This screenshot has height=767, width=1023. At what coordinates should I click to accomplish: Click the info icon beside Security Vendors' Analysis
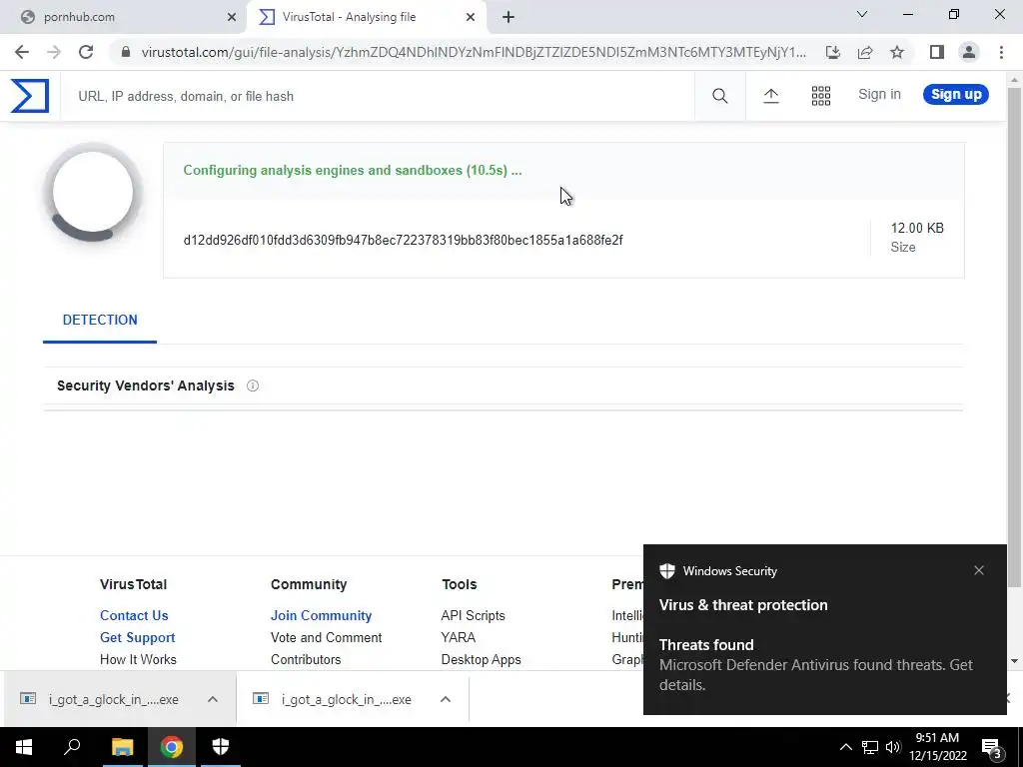click(x=253, y=385)
